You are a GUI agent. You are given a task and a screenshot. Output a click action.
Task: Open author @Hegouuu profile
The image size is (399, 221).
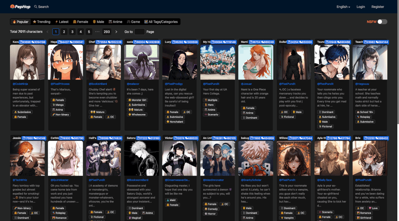tap(362, 84)
